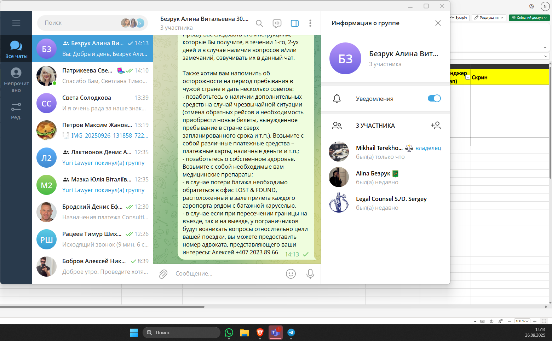Open Microsoft Teams from the taskbar
552x341 pixels.
[x=276, y=333]
